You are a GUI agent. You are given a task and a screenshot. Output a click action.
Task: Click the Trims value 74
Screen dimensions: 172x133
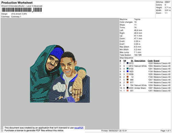[x=135, y=28]
